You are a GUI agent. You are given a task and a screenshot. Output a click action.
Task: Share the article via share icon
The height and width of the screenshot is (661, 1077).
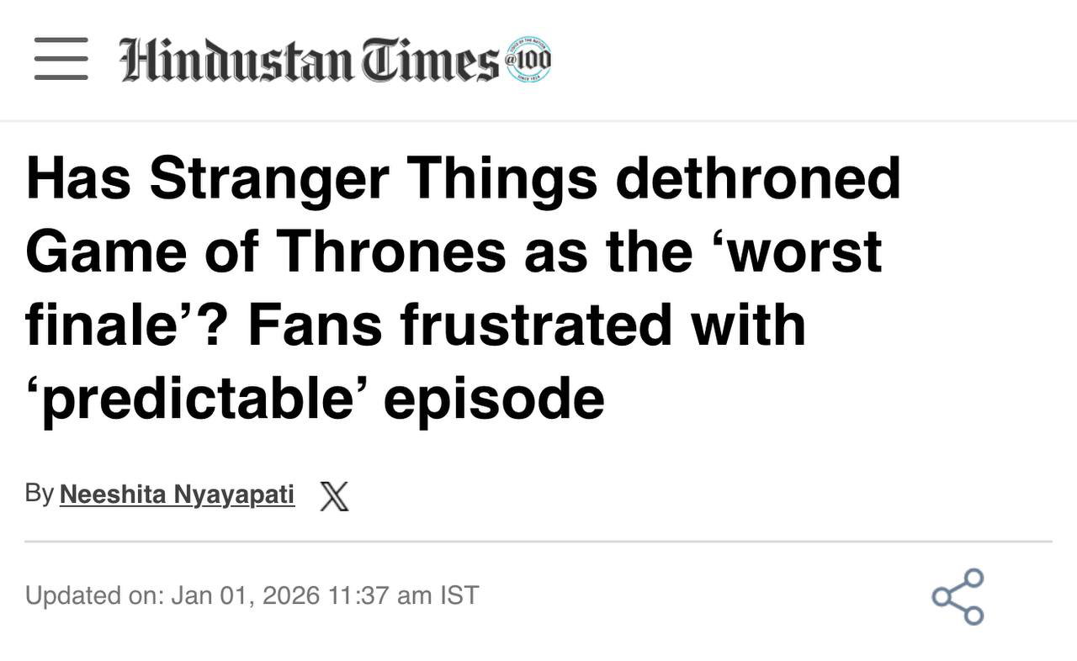[x=958, y=596]
